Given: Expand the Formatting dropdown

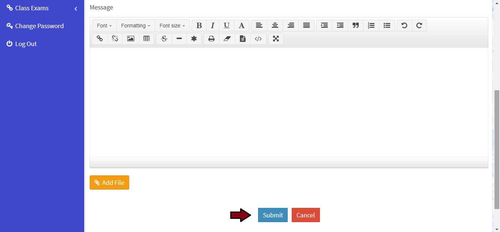Looking at the screenshot, I should [135, 26].
